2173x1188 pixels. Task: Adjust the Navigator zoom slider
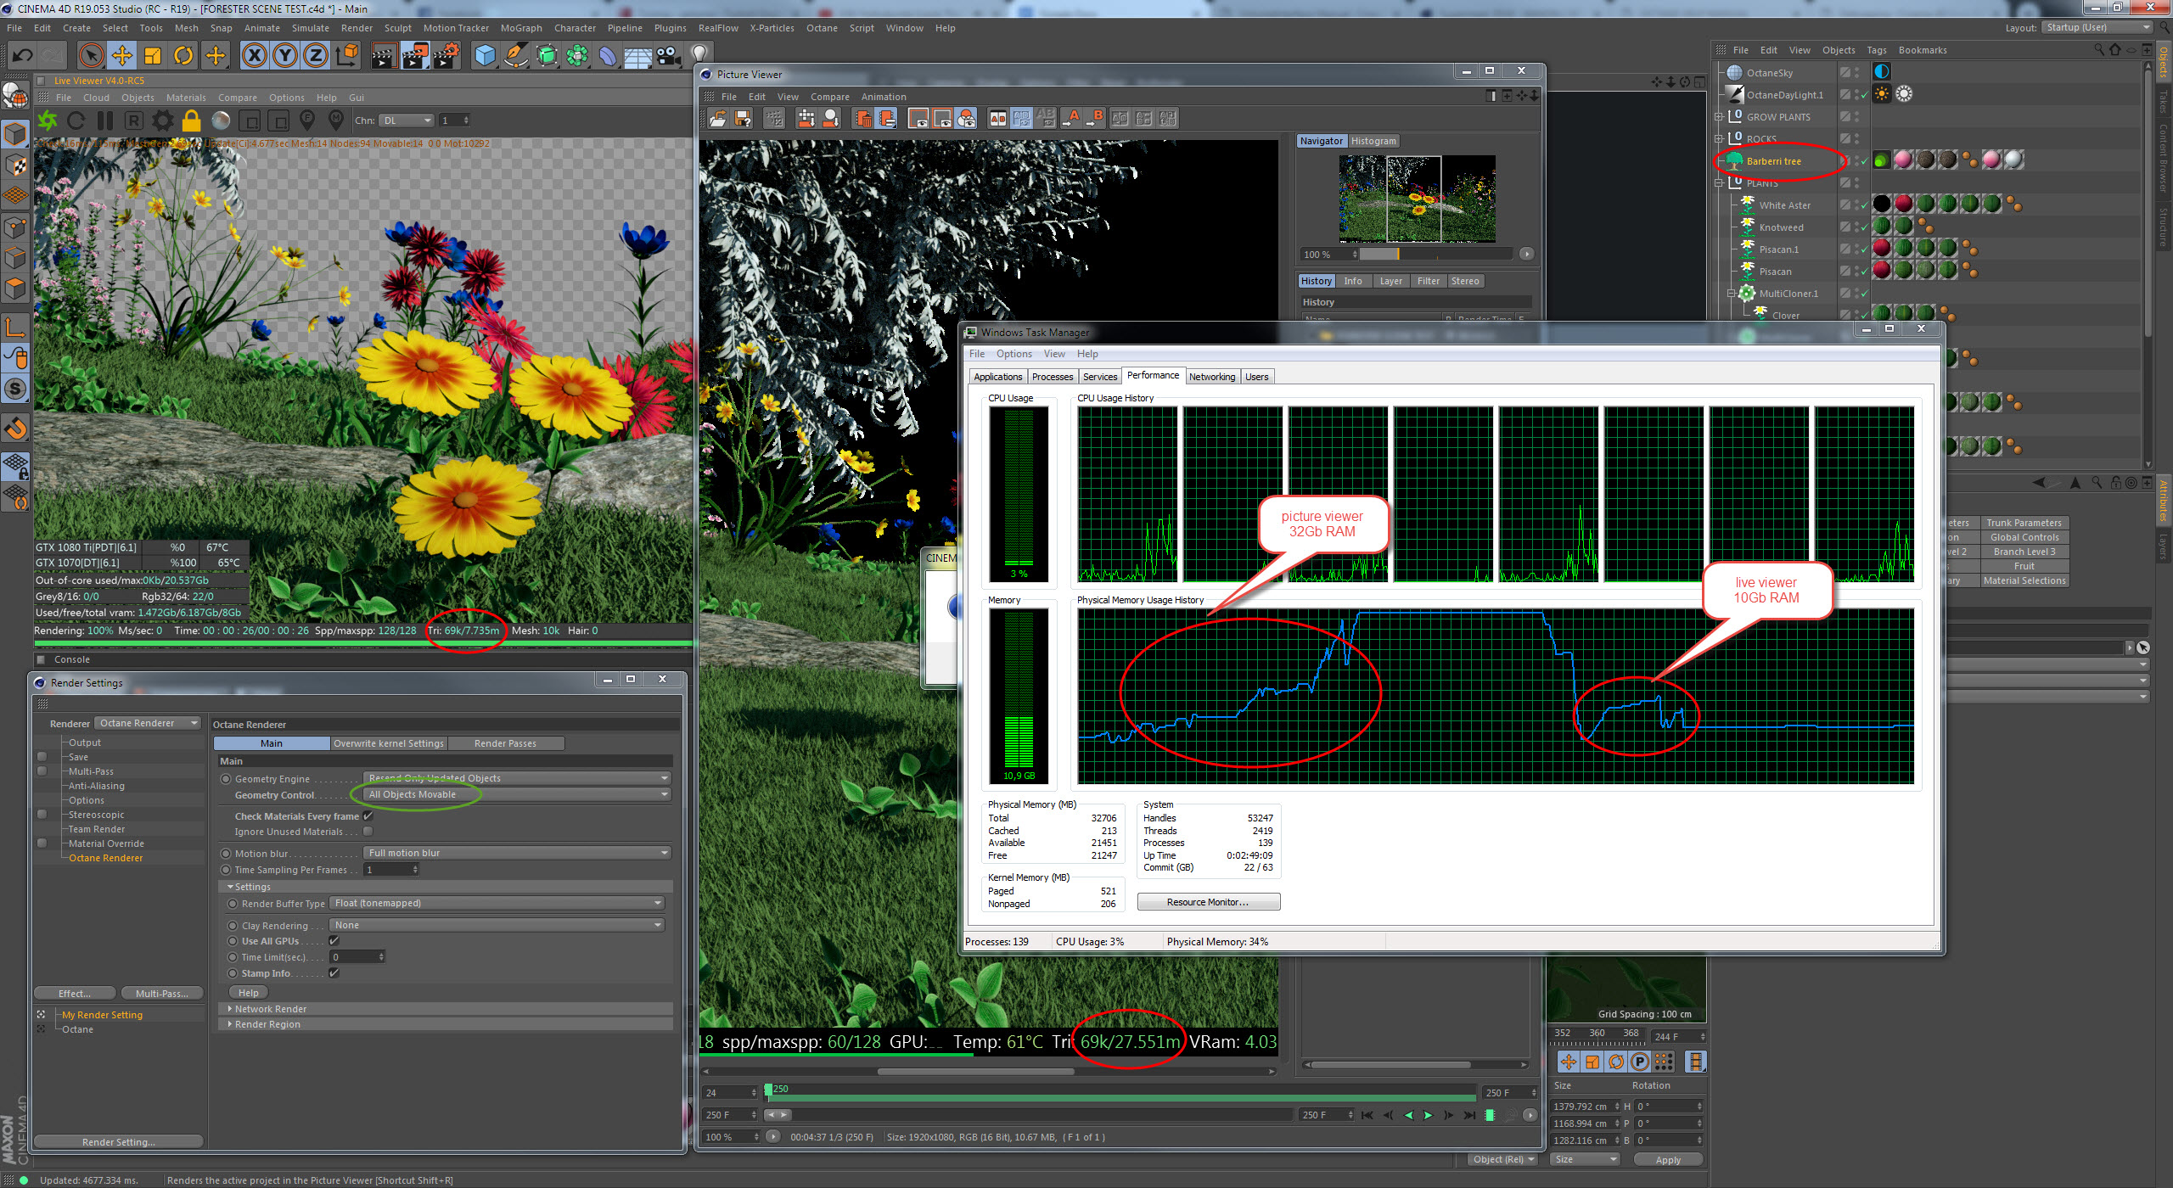click(1397, 255)
